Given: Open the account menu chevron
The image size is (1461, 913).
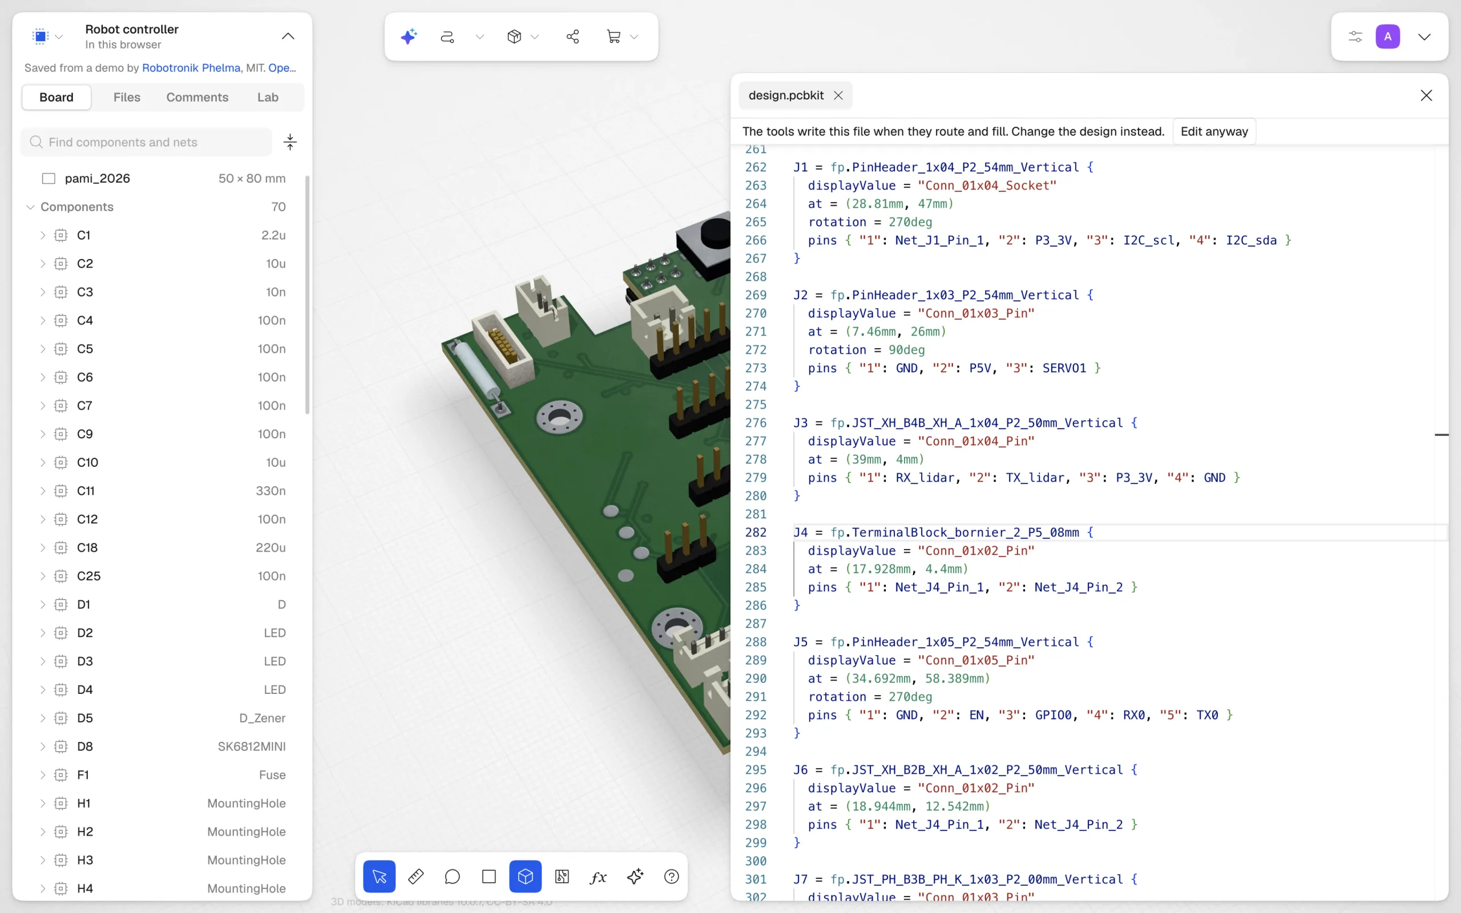Looking at the screenshot, I should pos(1424,37).
